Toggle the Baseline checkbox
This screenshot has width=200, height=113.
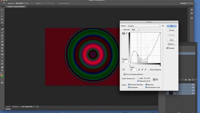click(x=146, y=84)
